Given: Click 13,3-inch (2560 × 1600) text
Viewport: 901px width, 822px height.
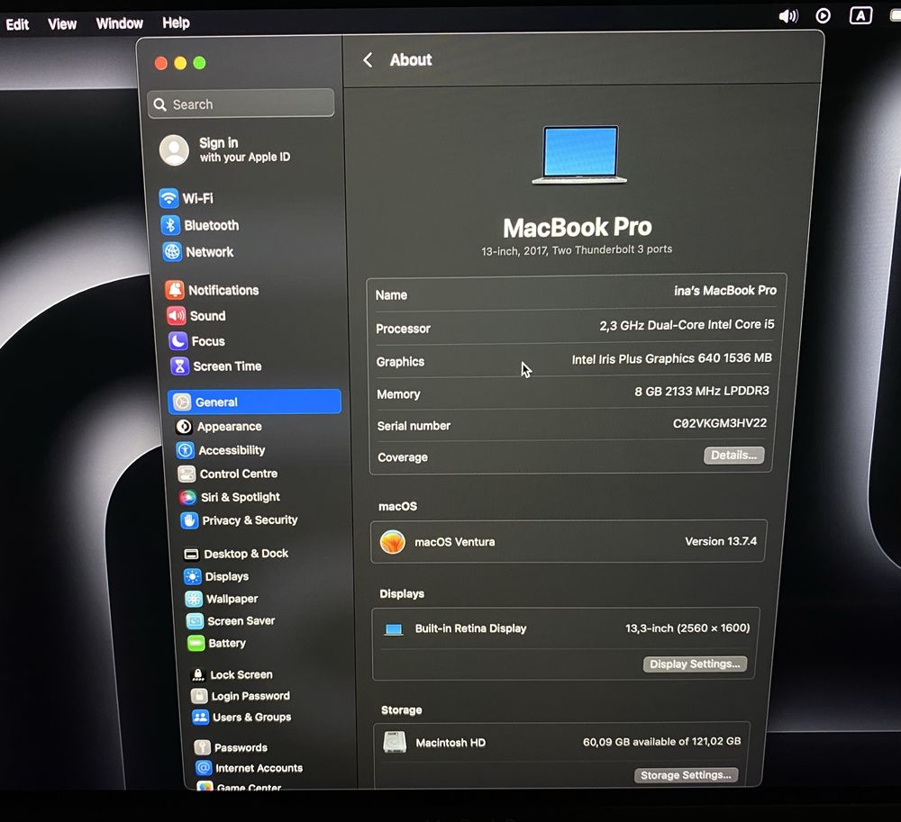Looking at the screenshot, I should pos(687,628).
